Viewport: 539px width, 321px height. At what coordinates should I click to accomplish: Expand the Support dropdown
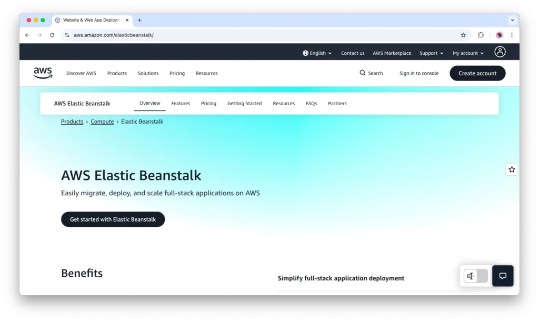coord(431,53)
